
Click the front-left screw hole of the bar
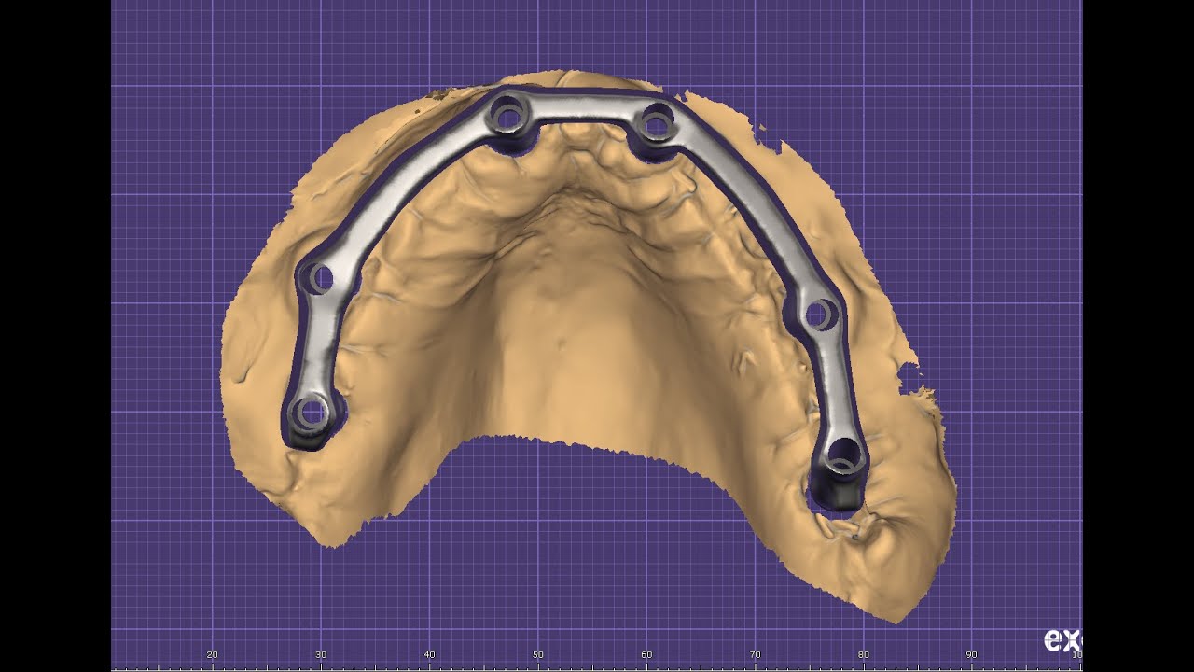pyautogui.click(x=508, y=118)
